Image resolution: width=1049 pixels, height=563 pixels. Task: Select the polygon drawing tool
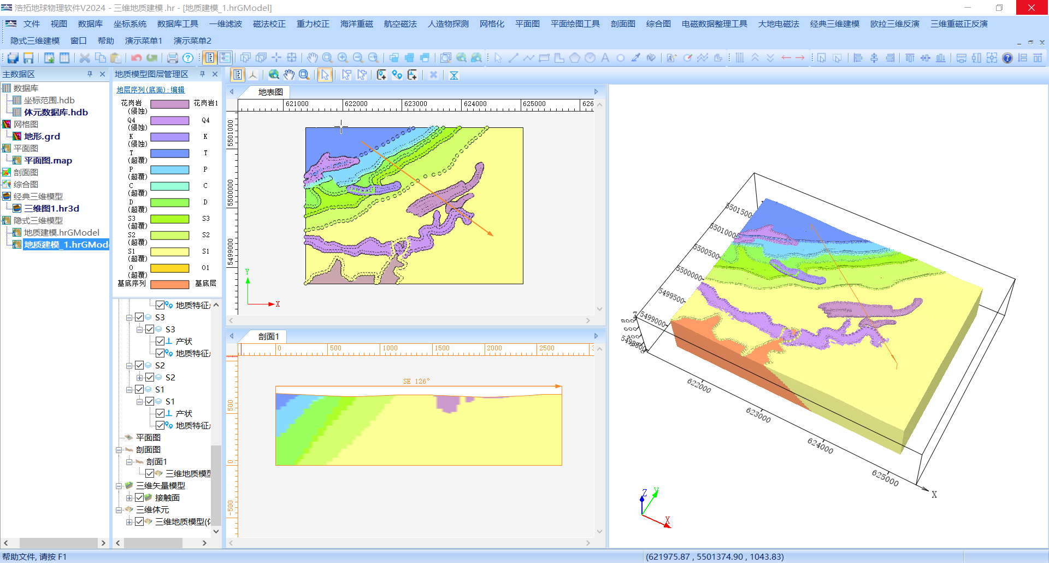point(575,58)
